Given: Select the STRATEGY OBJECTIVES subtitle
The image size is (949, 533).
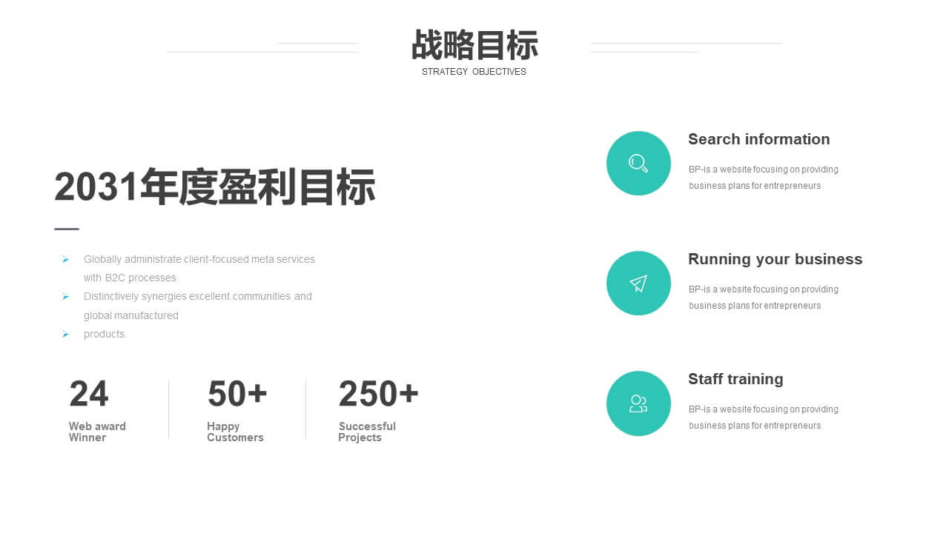Looking at the screenshot, I should tap(474, 72).
